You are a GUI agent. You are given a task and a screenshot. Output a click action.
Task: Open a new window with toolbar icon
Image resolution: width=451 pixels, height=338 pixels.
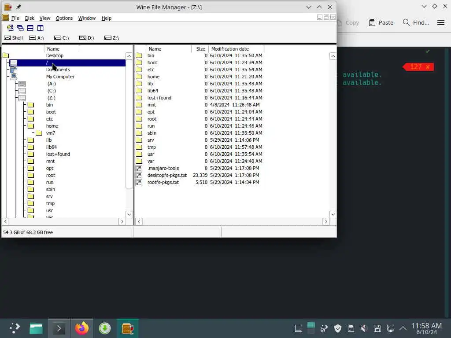coord(10,28)
